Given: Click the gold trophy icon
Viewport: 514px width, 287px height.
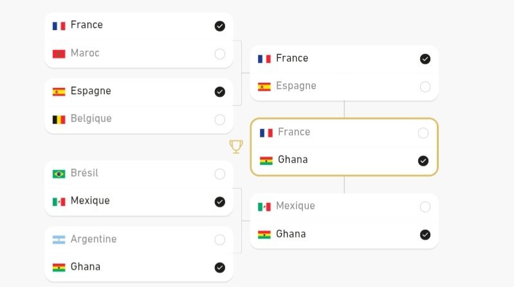Looking at the screenshot, I should tap(236, 146).
